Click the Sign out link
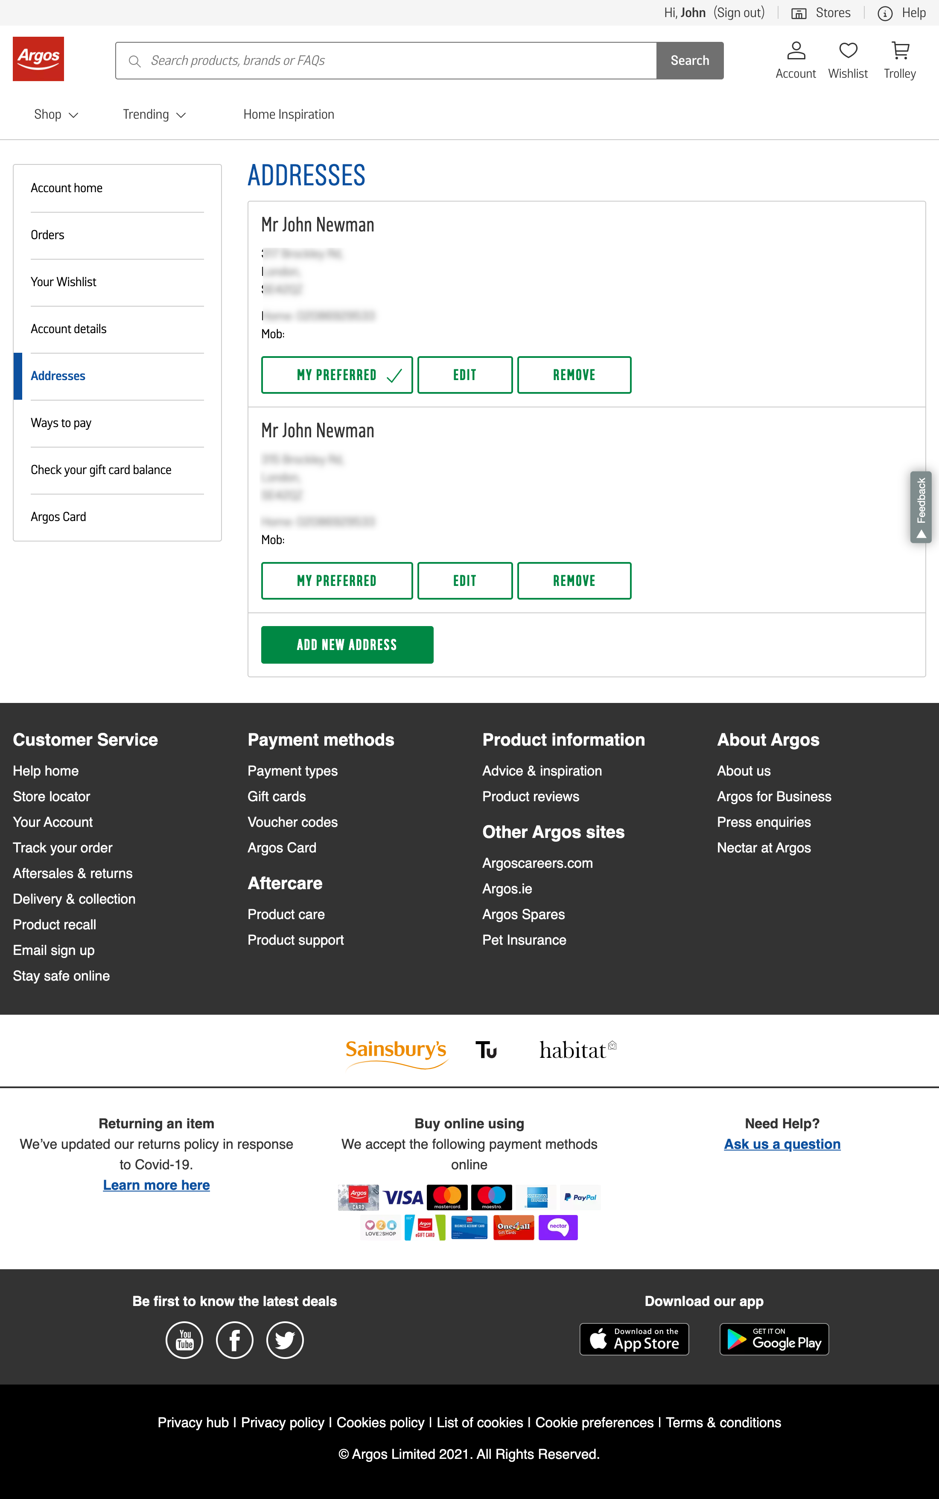 point(738,12)
